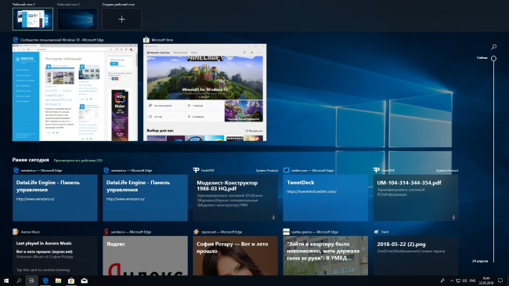Open File Explorer from the taskbar
The width and height of the screenshot is (509, 286).
[58, 281]
